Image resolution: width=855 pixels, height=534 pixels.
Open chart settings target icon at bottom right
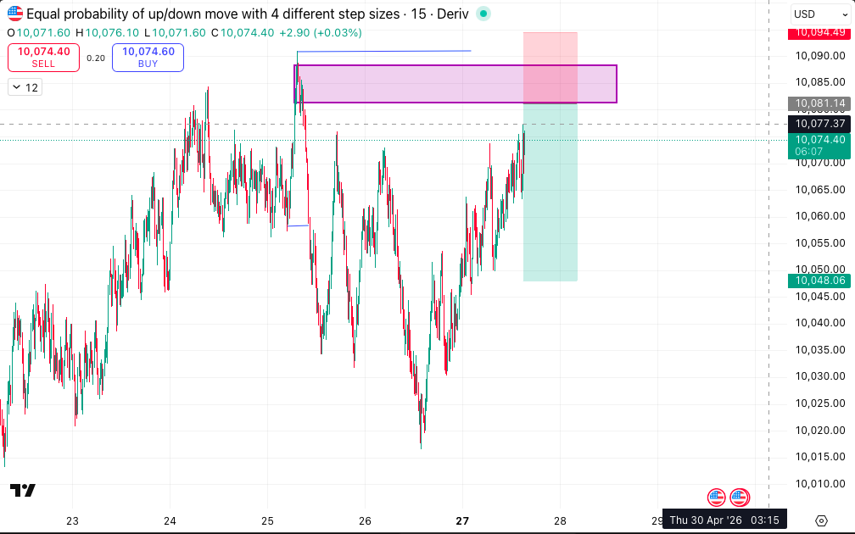click(x=821, y=520)
